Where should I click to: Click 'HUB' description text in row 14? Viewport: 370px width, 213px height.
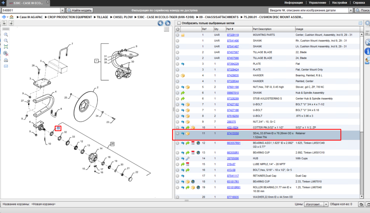click(x=256, y=158)
